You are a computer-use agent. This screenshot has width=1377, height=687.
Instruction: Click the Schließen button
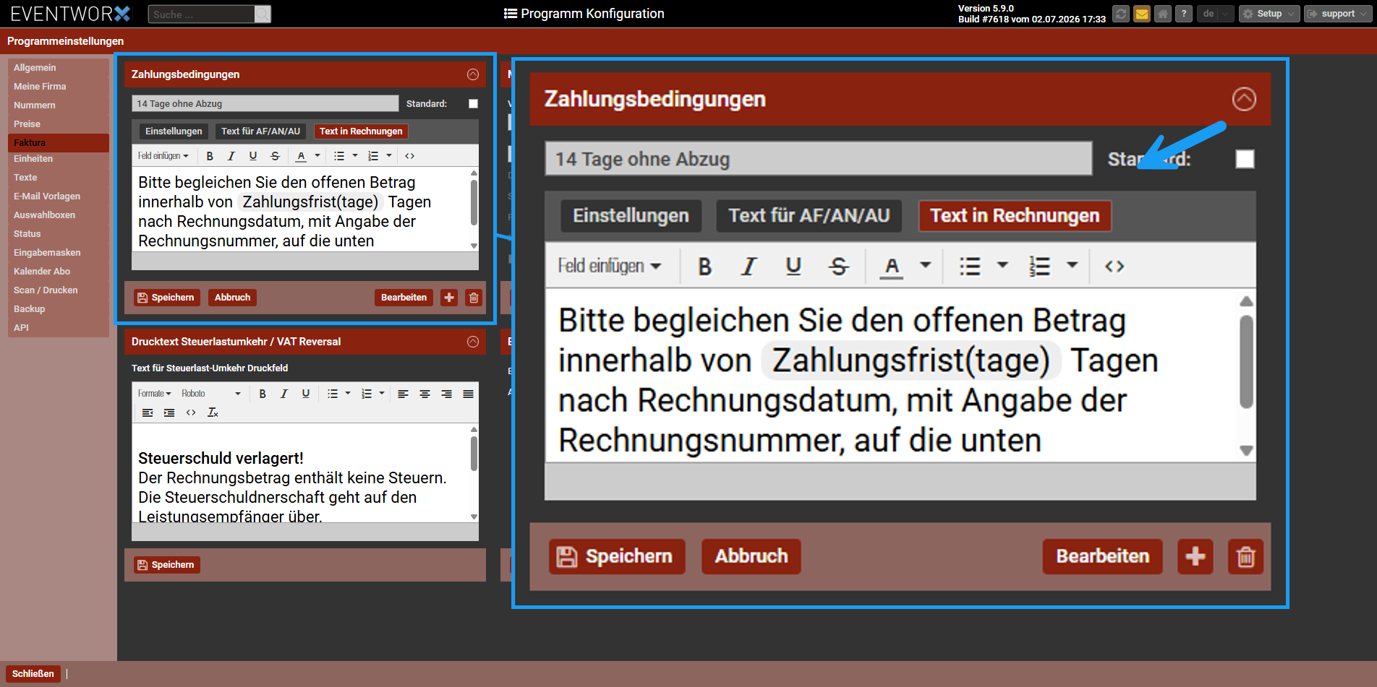pyautogui.click(x=33, y=674)
